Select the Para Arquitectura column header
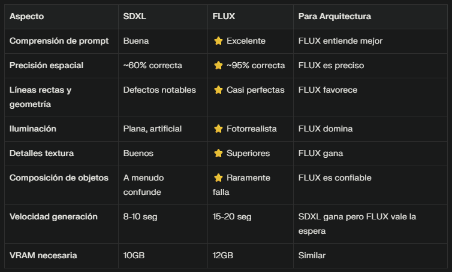The height and width of the screenshot is (272, 452). (335, 16)
